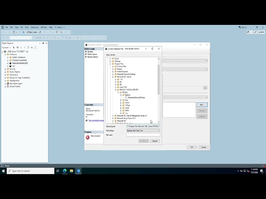The height and width of the screenshot is (199, 266).
Task: Select the Log folder in file tree
Action: tap(126, 113)
